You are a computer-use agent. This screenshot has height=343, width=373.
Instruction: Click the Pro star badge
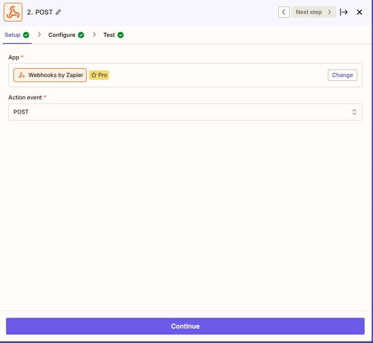point(99,75)
